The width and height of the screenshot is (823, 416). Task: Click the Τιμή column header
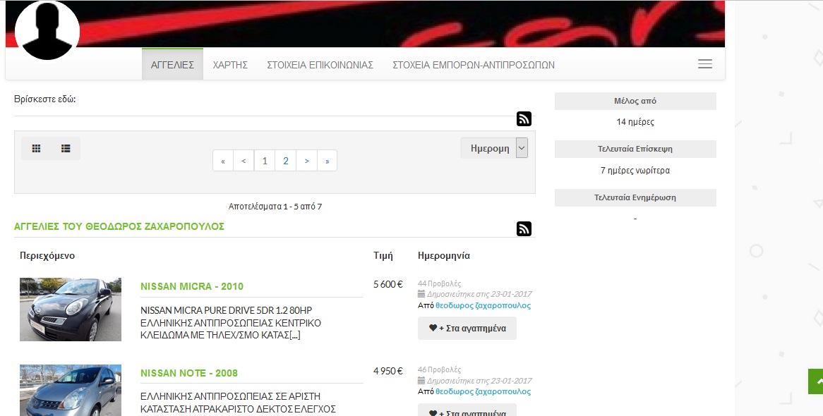pos(383,255)
